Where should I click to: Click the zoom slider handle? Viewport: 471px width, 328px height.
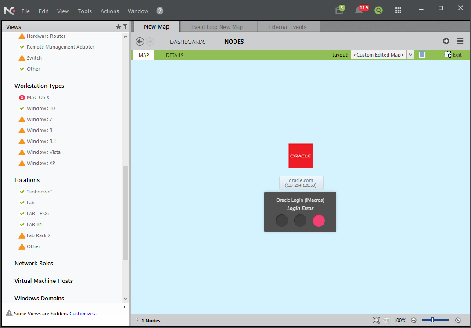(x=432, y=320)
